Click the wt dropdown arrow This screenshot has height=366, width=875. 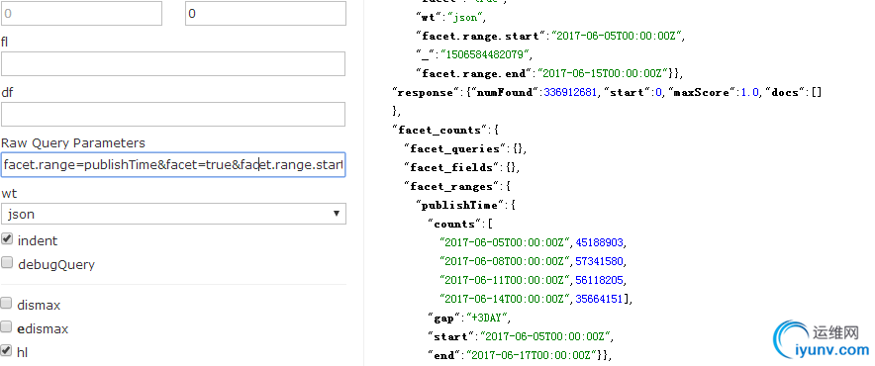click(336, 214)
